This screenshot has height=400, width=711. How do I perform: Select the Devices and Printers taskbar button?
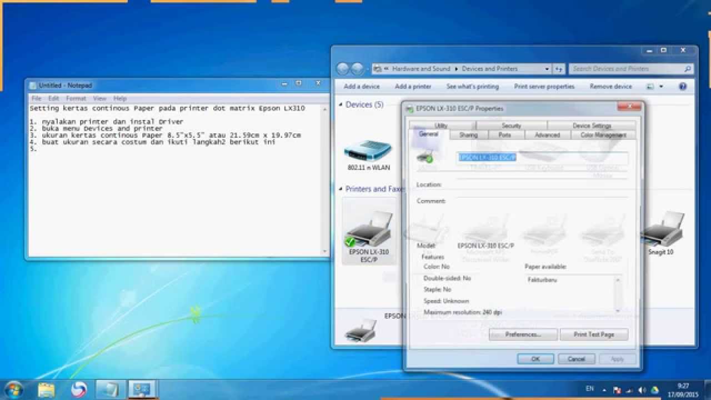143,389
